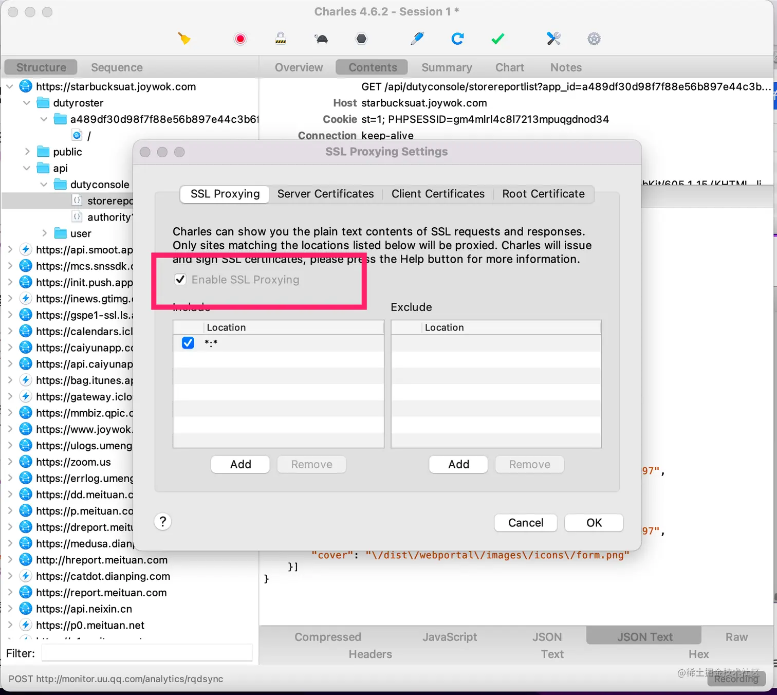
Task: Toggle recording with the red record icon
Action: click(240, 39)
